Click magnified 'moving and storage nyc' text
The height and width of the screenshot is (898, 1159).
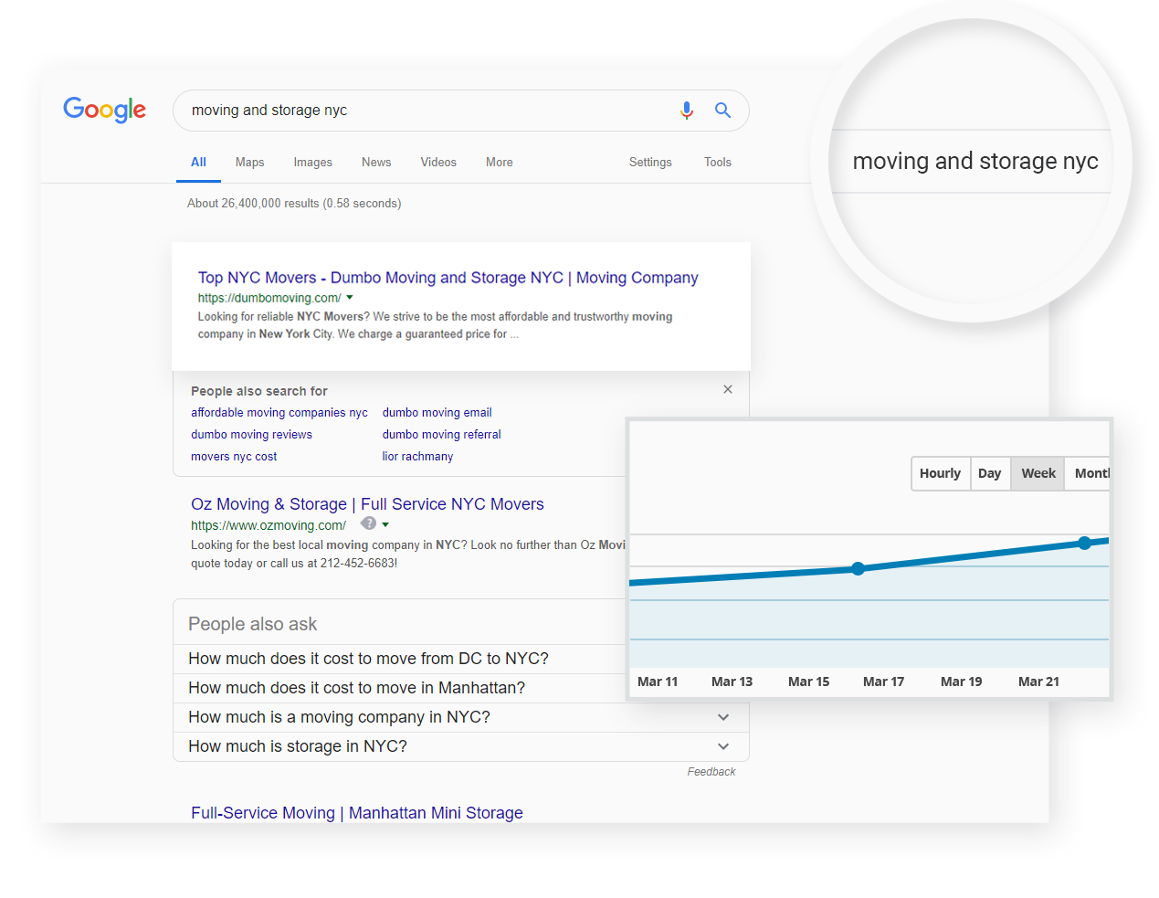tap(975, 162)
